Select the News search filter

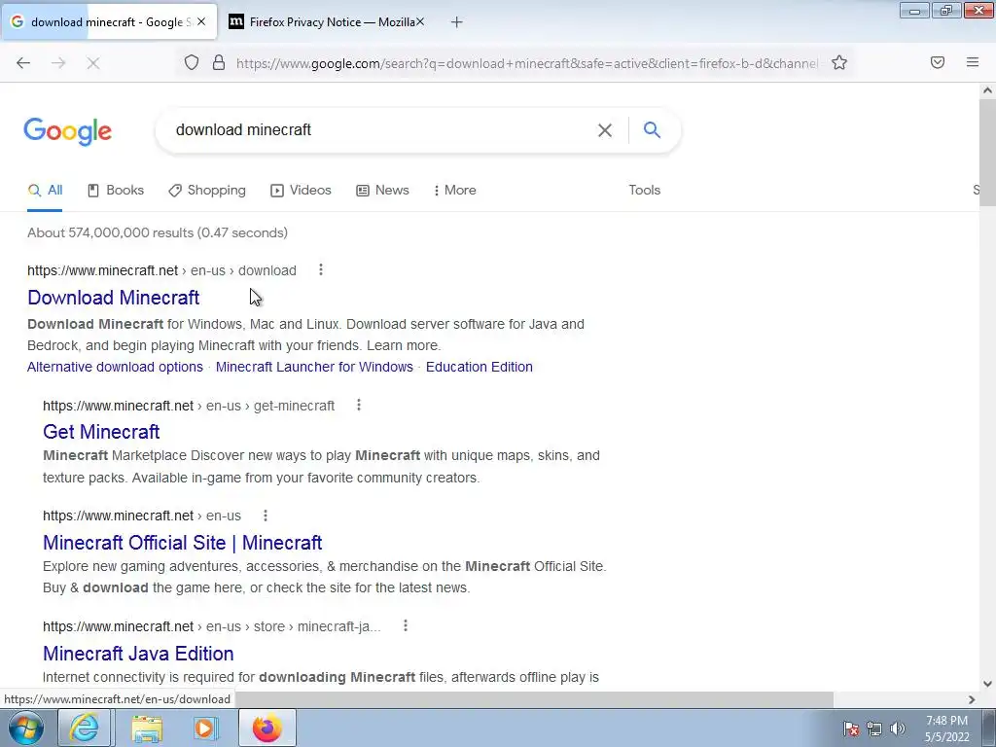(382, 190)
